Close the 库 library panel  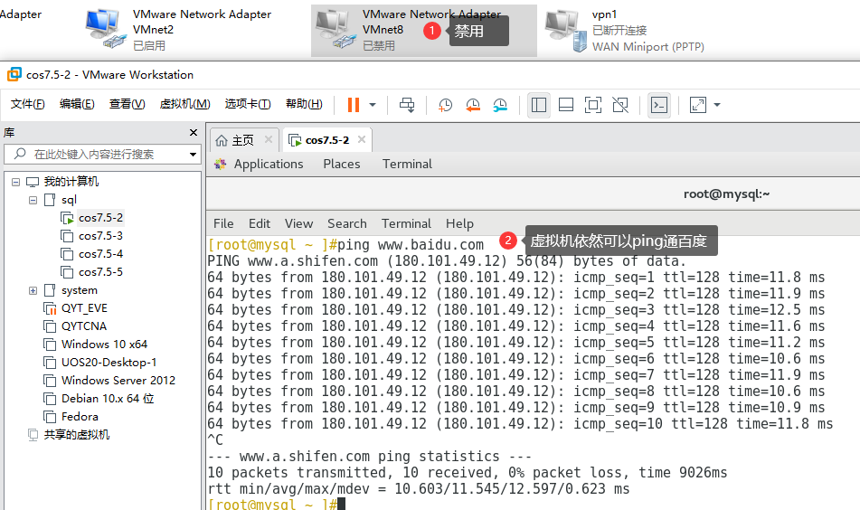(193, 133)
